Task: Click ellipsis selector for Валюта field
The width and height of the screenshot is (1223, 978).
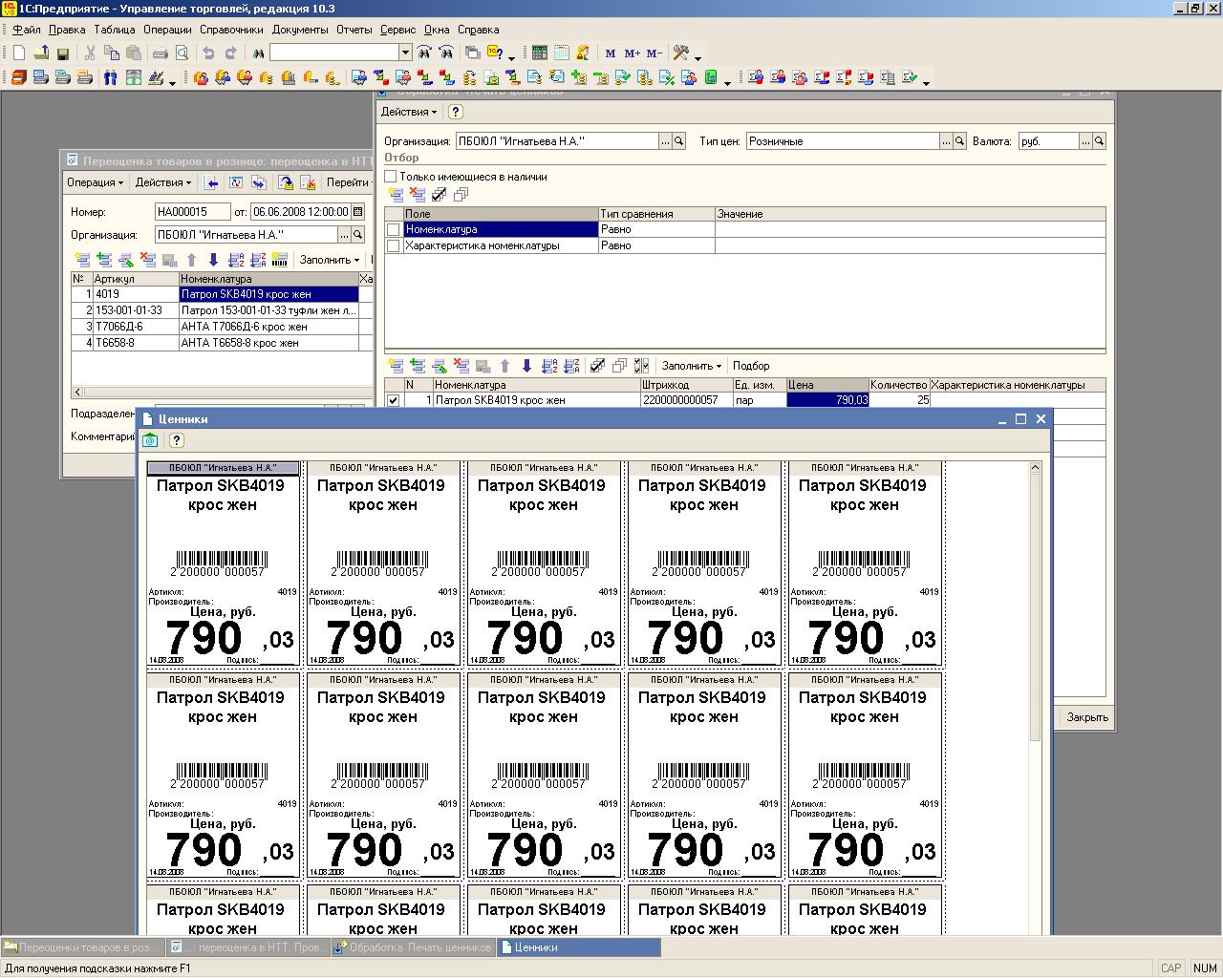Action: tap(1085, 141)
